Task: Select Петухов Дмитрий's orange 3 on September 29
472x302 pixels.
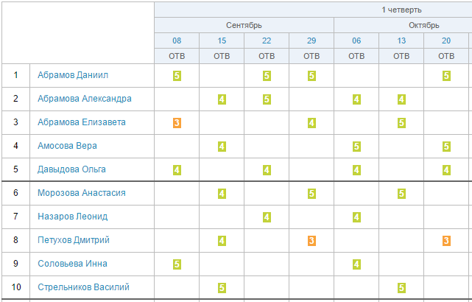Action: 311,241
